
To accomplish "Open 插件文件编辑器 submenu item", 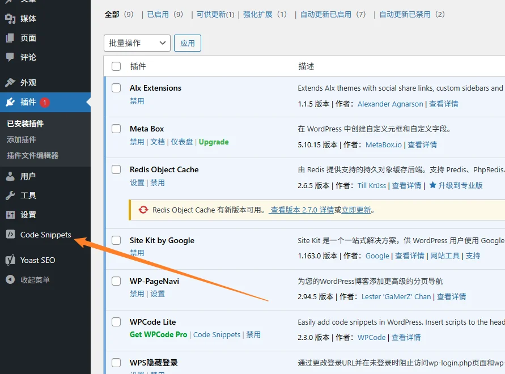I will point(32,155).
